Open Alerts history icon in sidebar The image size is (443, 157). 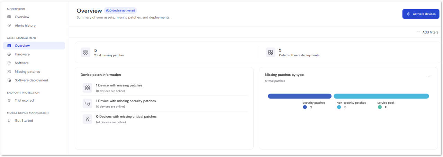pos(9,26)
